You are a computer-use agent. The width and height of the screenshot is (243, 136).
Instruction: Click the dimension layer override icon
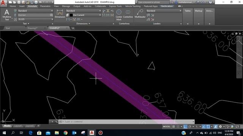68,15
